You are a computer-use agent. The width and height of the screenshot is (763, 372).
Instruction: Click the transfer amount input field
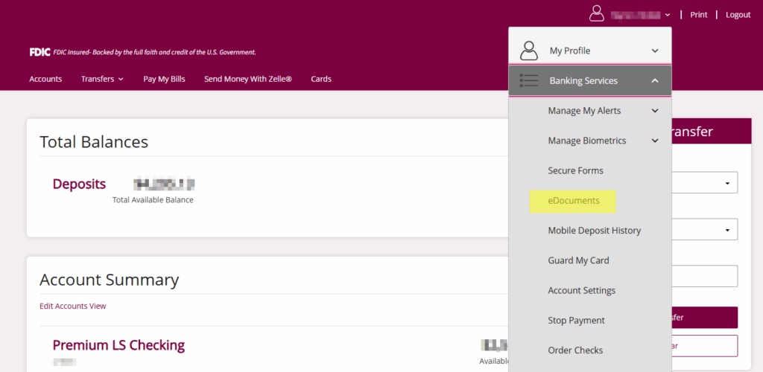click(705, 276)
